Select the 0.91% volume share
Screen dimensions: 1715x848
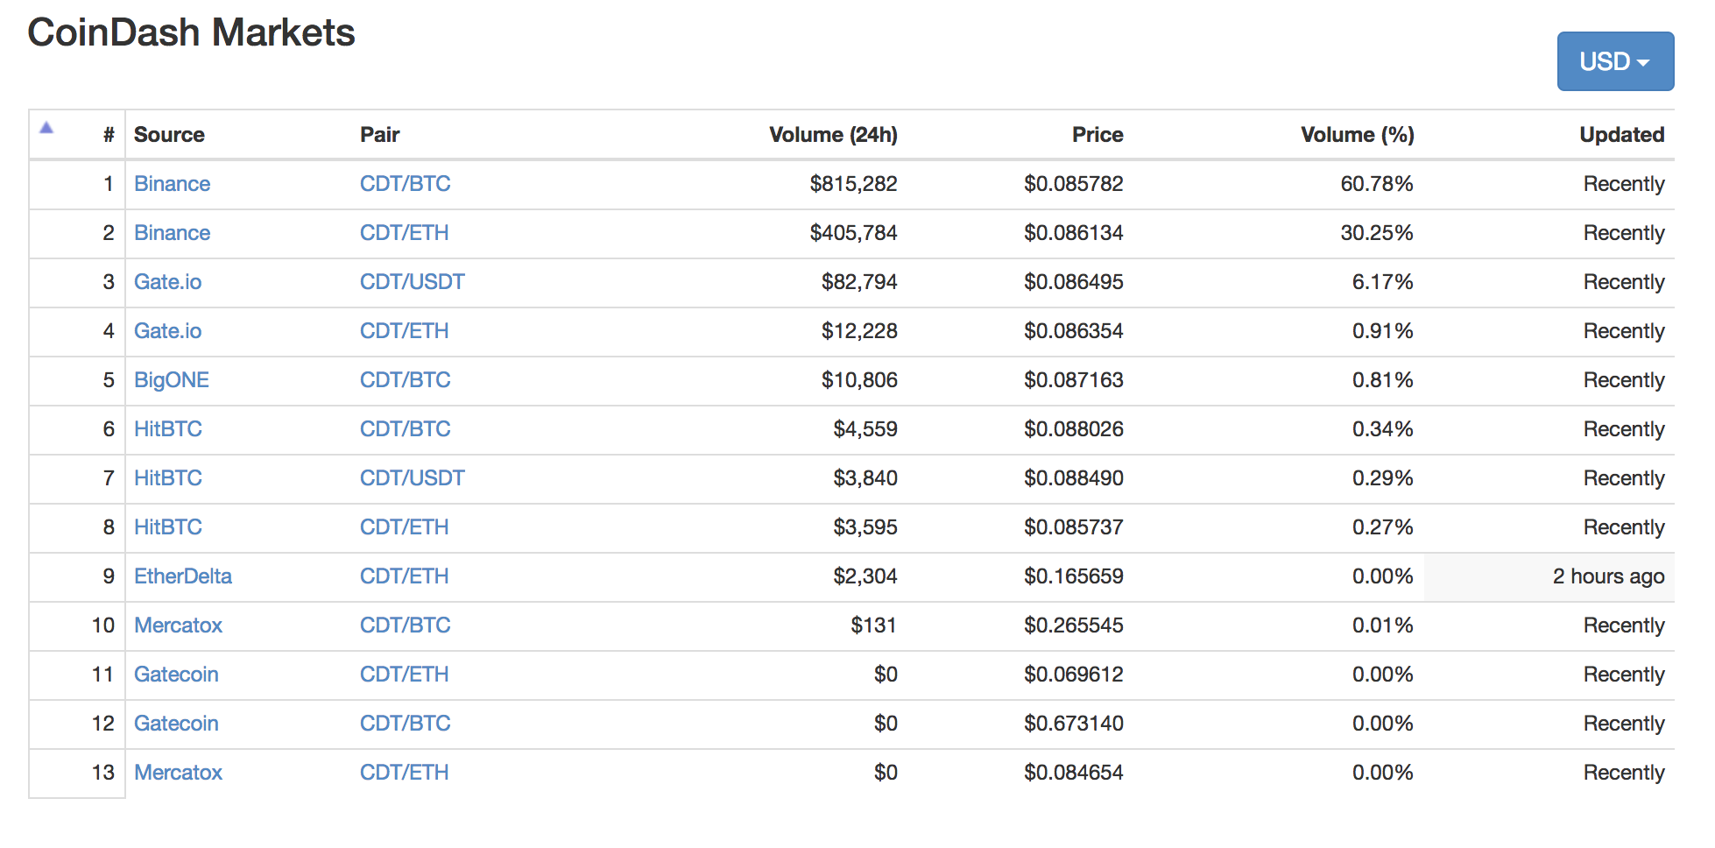click(1383, 331)
